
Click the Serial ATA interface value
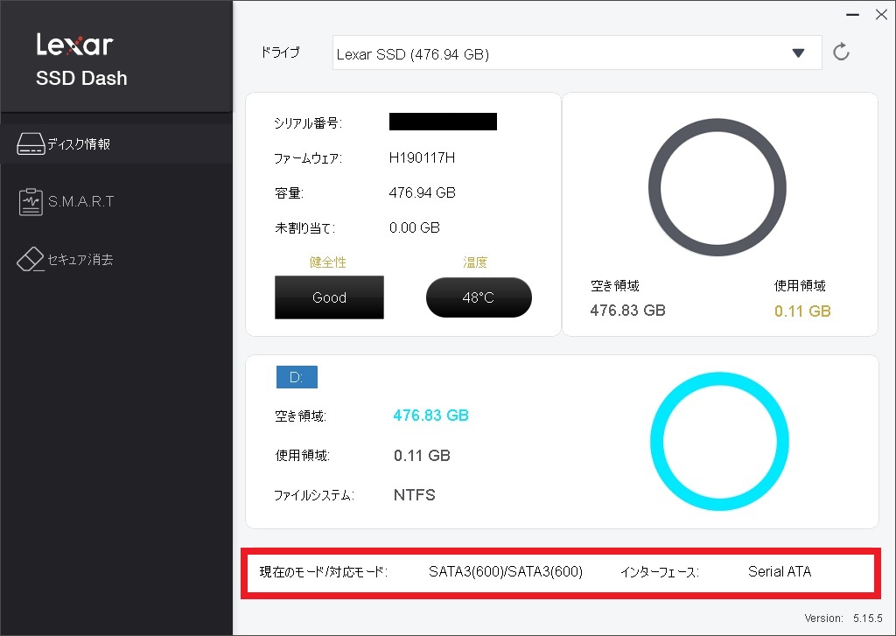click(780, 571)
